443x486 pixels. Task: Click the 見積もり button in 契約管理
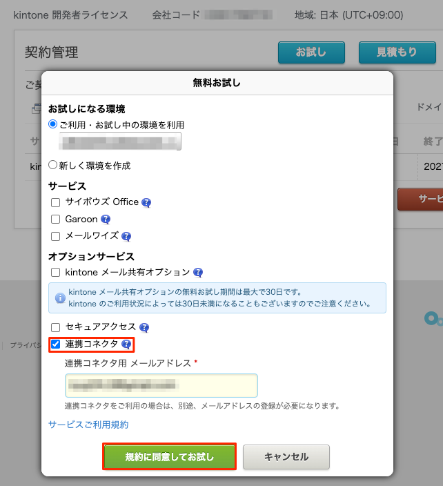point(397,52)
